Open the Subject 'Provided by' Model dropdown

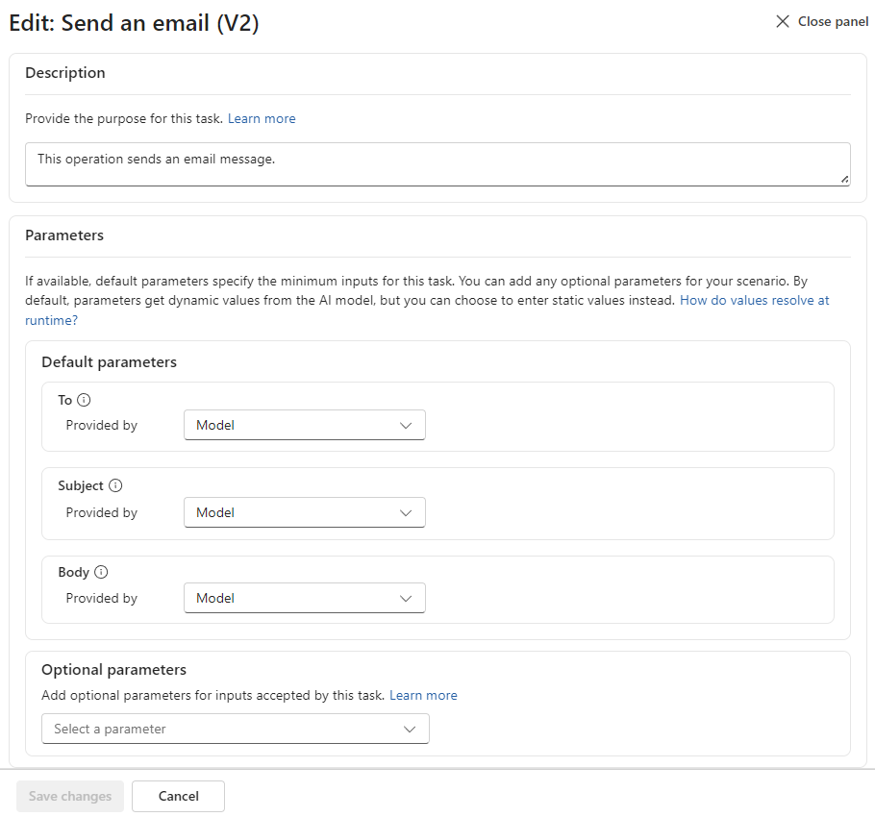pos(305,512)
